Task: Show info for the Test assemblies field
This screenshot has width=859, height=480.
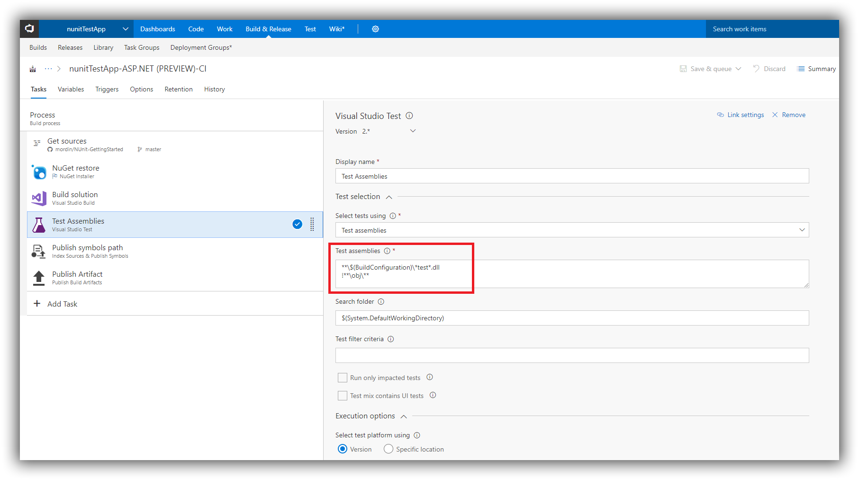Action: 387,251
